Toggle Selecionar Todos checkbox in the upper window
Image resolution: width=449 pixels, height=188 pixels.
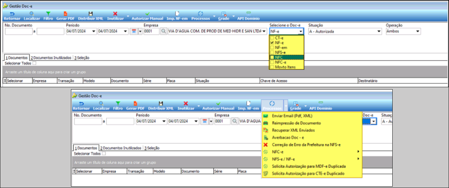coord(34,63)
